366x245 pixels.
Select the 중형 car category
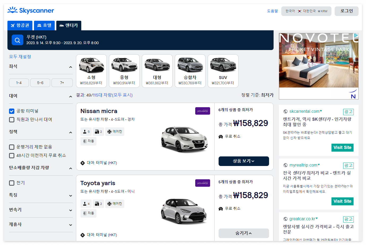click(124, 71)
